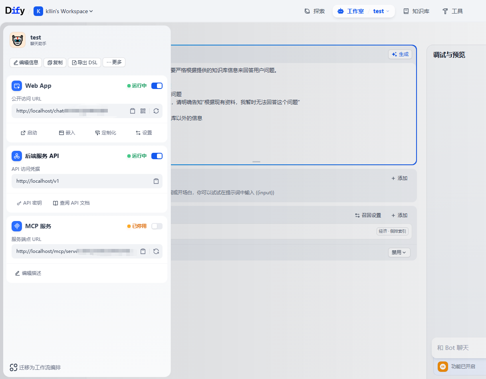The width and height of the screenshot is (486, 379).
Task: Click 迁移为工作流编排
Action: pos(35,367)
